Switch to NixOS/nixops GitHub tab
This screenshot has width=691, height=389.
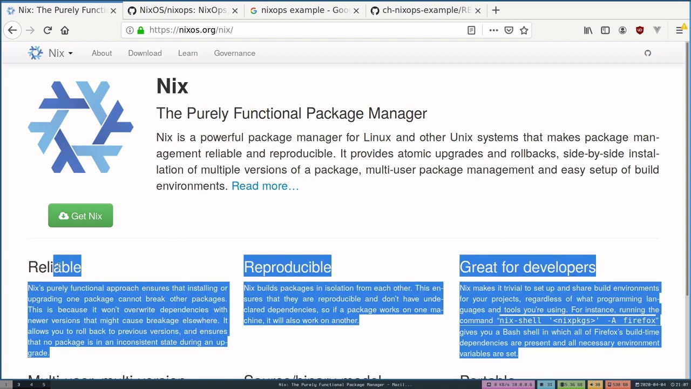(x=182, y=10)
